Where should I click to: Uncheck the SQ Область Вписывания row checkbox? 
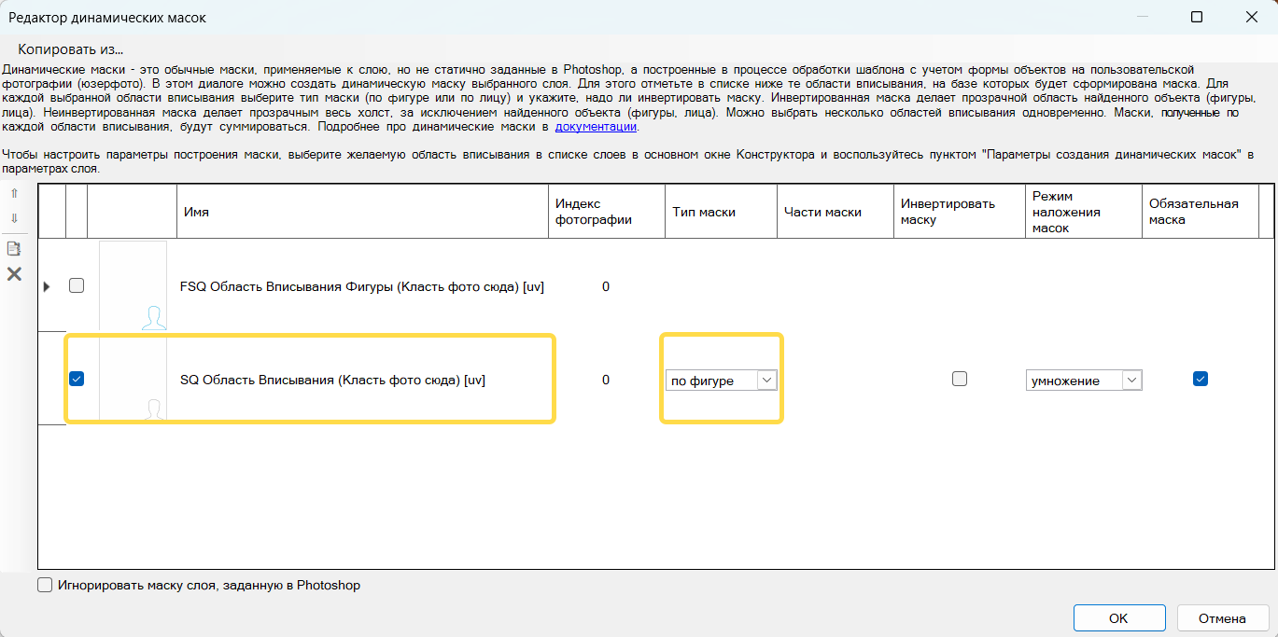click(77, 379)
